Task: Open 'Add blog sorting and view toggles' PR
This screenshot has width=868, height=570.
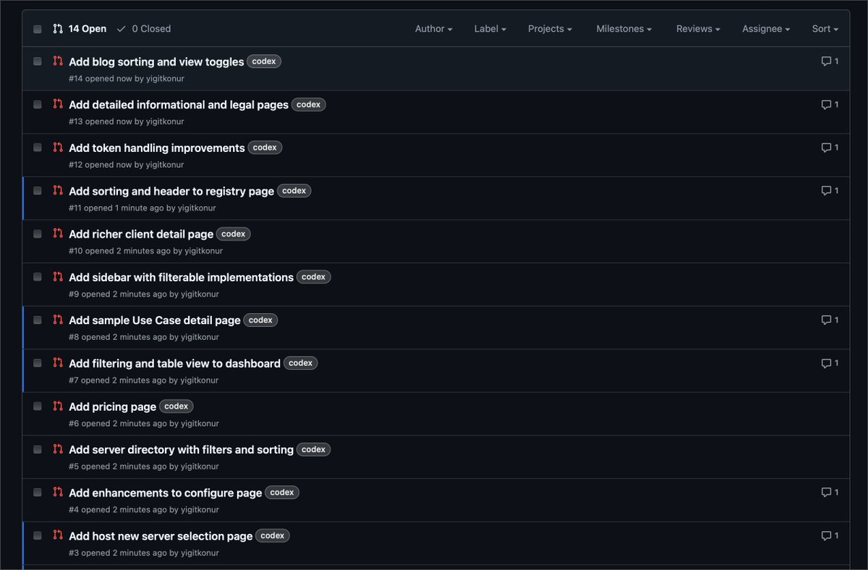Action: [156, 62]
